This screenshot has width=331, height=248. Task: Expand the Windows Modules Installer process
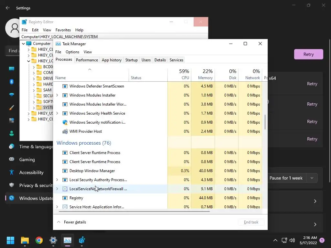(x=57, y=95)
